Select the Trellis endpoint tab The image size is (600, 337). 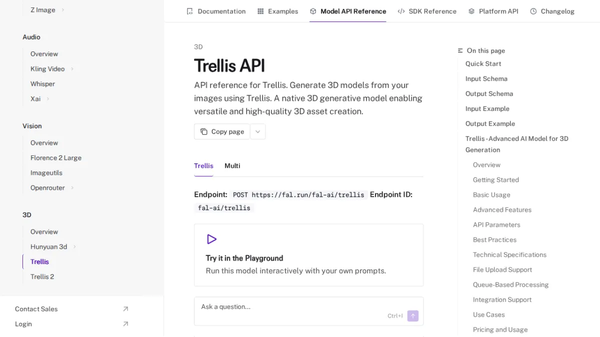click(203, 166)
